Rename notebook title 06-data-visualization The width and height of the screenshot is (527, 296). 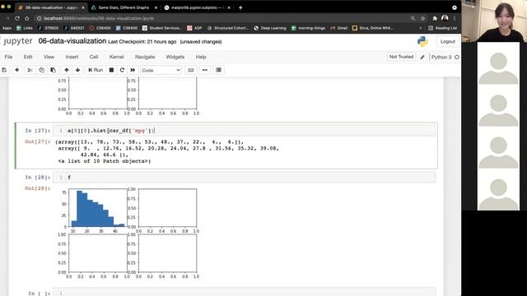[72, 41]
